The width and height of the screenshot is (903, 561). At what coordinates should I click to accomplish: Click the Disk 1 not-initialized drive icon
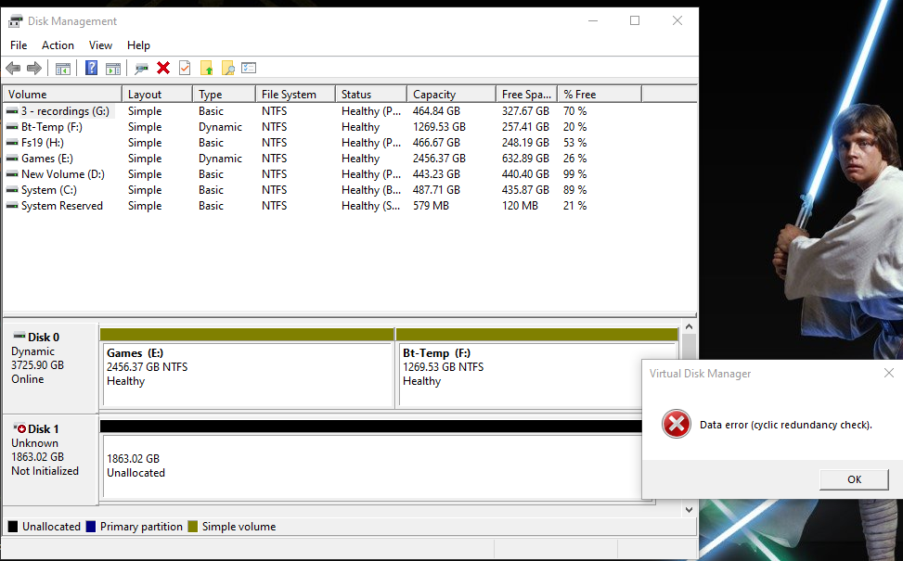click(19, 428)
